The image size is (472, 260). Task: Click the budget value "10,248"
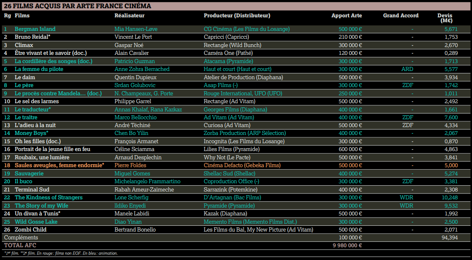point(449,198)
